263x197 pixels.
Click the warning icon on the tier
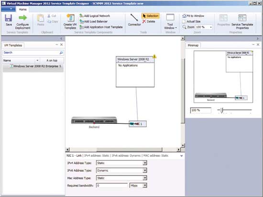point(154,56)
